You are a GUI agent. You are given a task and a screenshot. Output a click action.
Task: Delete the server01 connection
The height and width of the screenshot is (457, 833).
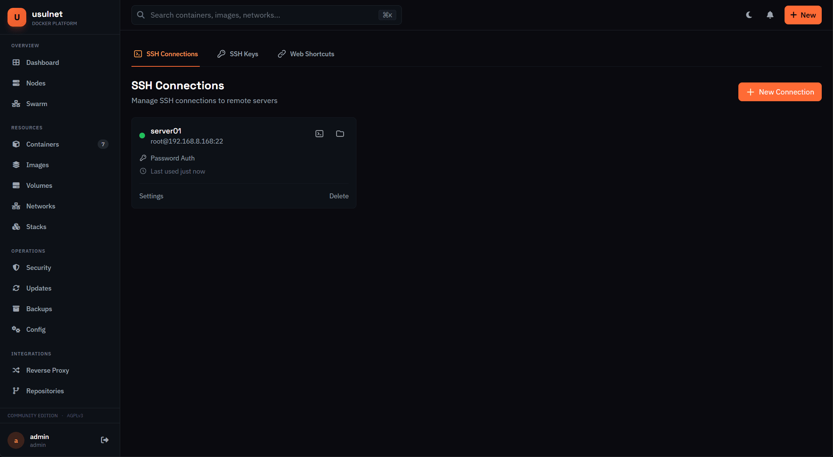[339, 196]
